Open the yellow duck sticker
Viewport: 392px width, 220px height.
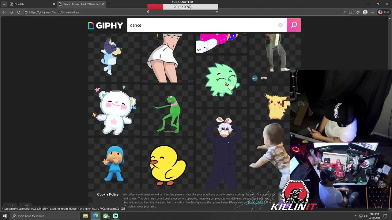(x=168, y=164)
